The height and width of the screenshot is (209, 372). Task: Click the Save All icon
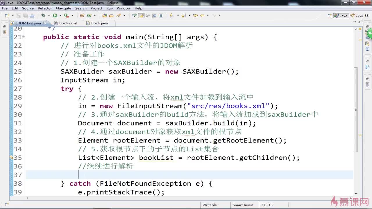(x=25, y=15)
